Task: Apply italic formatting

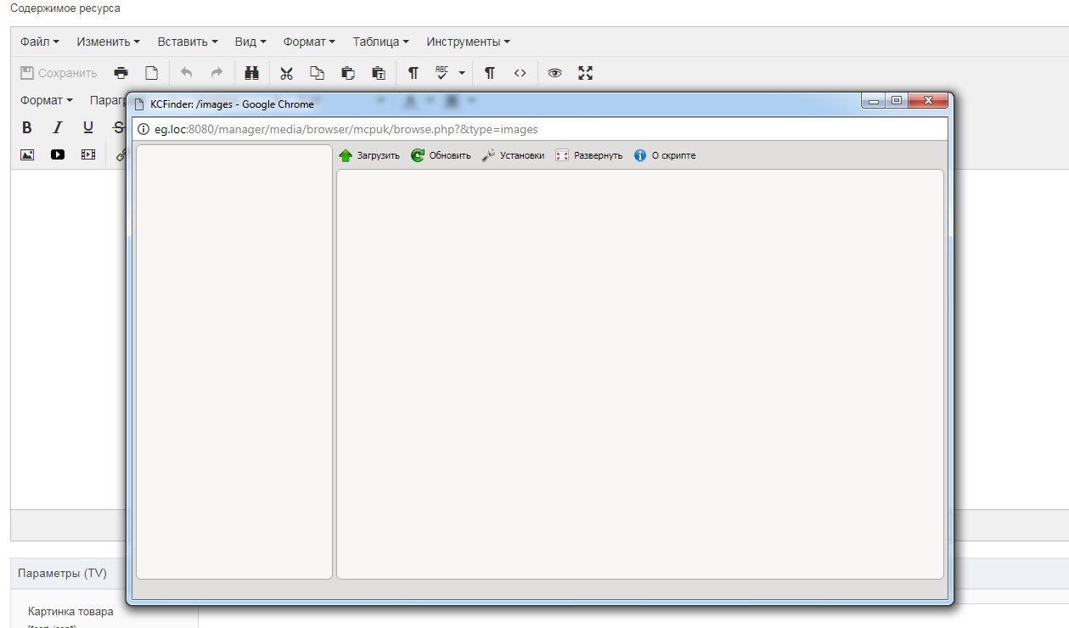Action: (58, 127)
